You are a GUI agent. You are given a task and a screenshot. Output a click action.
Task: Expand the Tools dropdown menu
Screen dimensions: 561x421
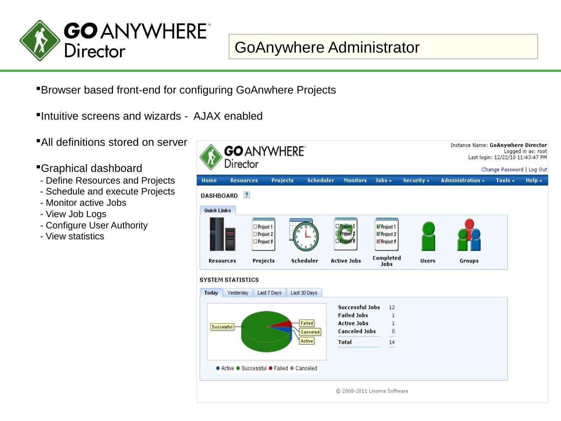pyautogui.click(x=505, y=180)
